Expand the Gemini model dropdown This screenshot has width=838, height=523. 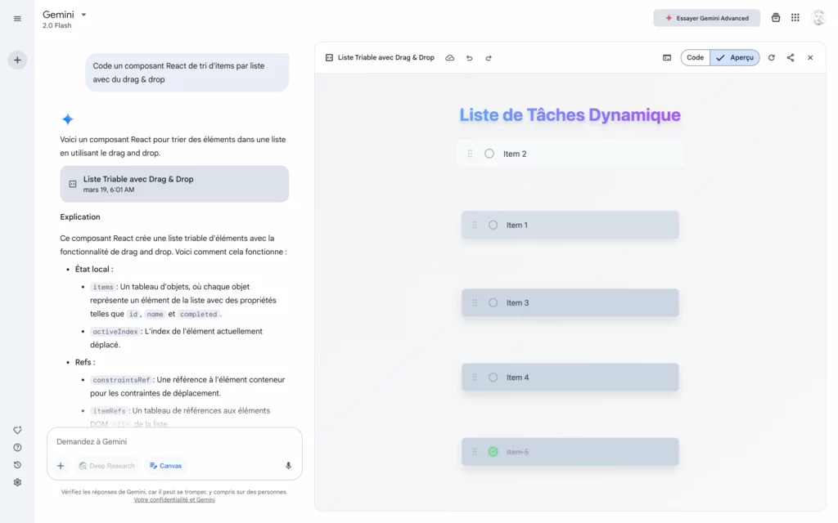pyautogui.click(x=83, y=15)
